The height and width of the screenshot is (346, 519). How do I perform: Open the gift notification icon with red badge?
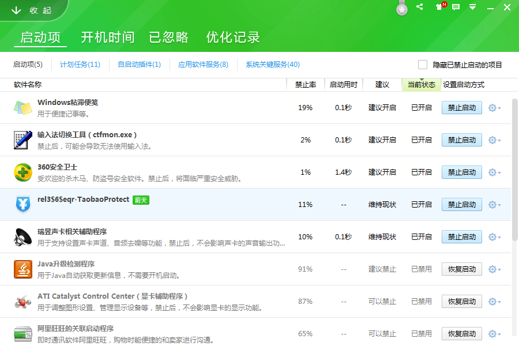(438, 7)
